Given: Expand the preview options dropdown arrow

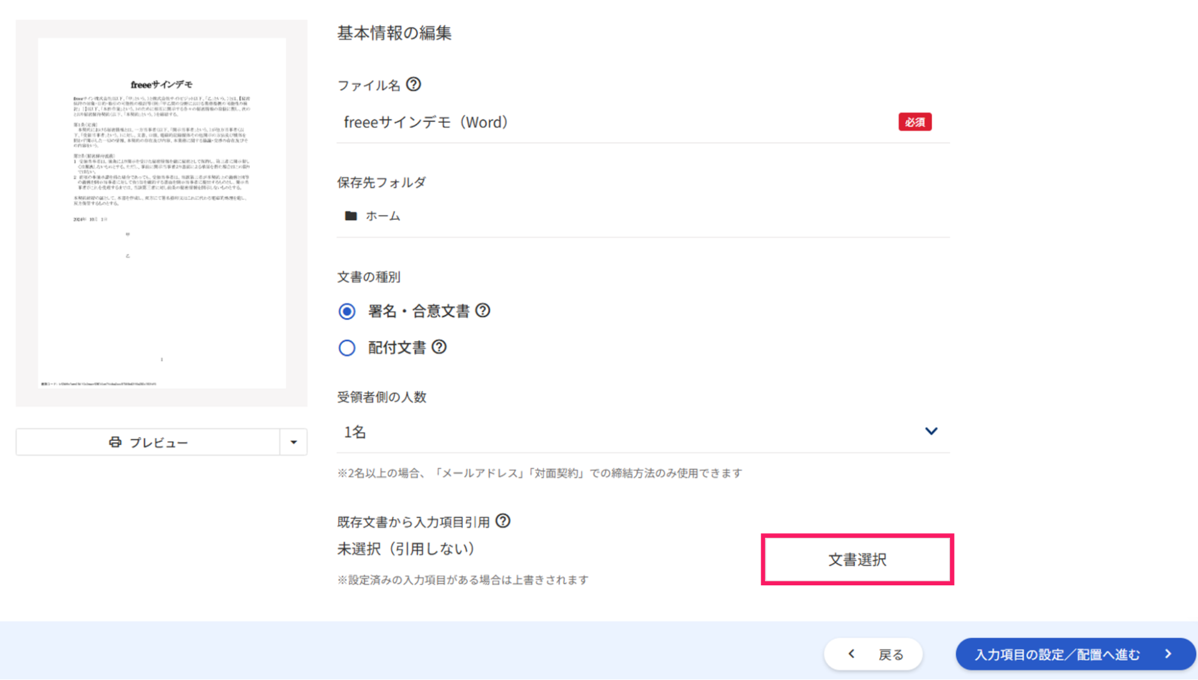Looking at the screenshot, I should [x=294, y=442].
